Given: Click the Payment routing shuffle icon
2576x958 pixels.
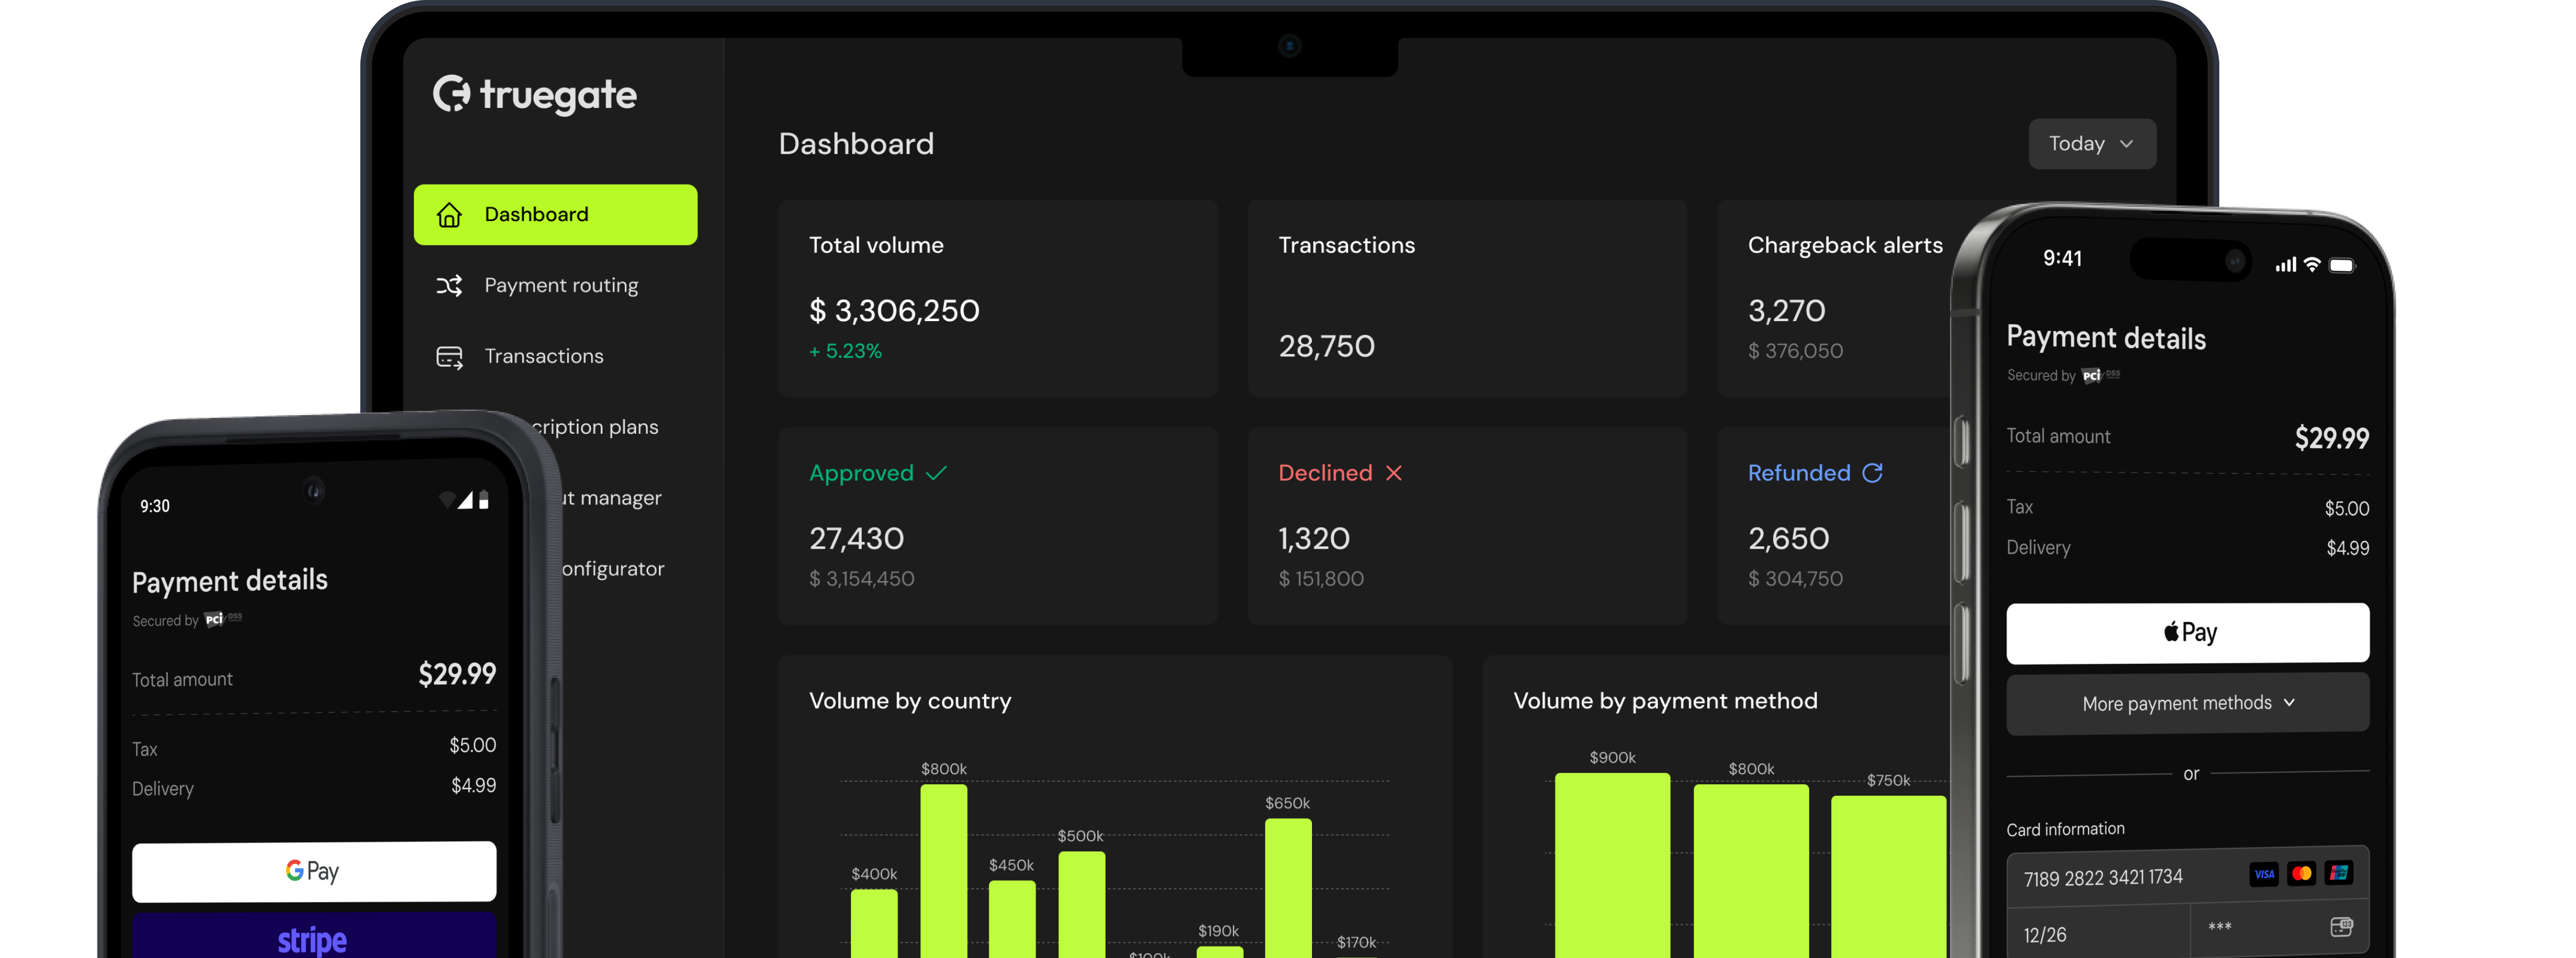Looking at the screenshot, I should click(449, 286).
